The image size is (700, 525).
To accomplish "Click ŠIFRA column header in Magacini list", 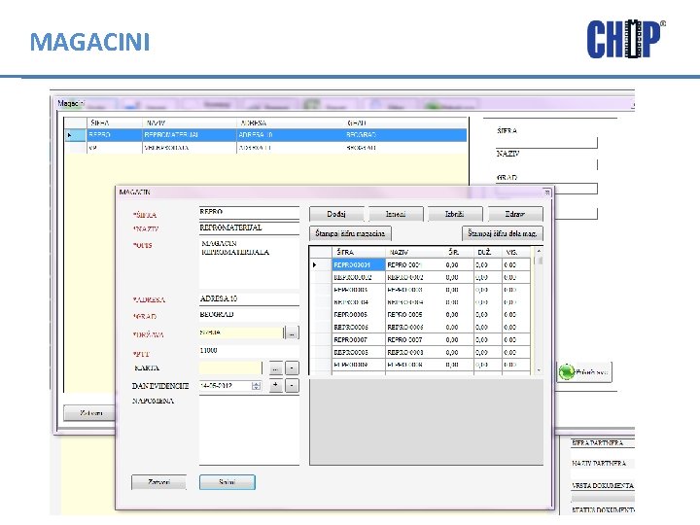I will [x=115, y=122].
